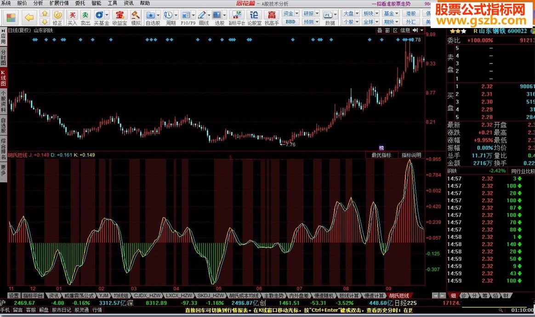
Task: Select the 自选股 sidebar item
Action: tap(3, 125)
